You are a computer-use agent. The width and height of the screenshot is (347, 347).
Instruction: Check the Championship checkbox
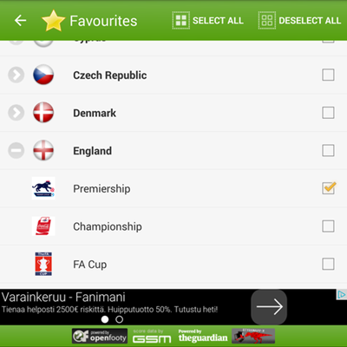328,226
